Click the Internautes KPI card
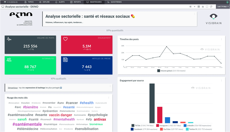This screenshot has height=132, width=230. [30, 65]
